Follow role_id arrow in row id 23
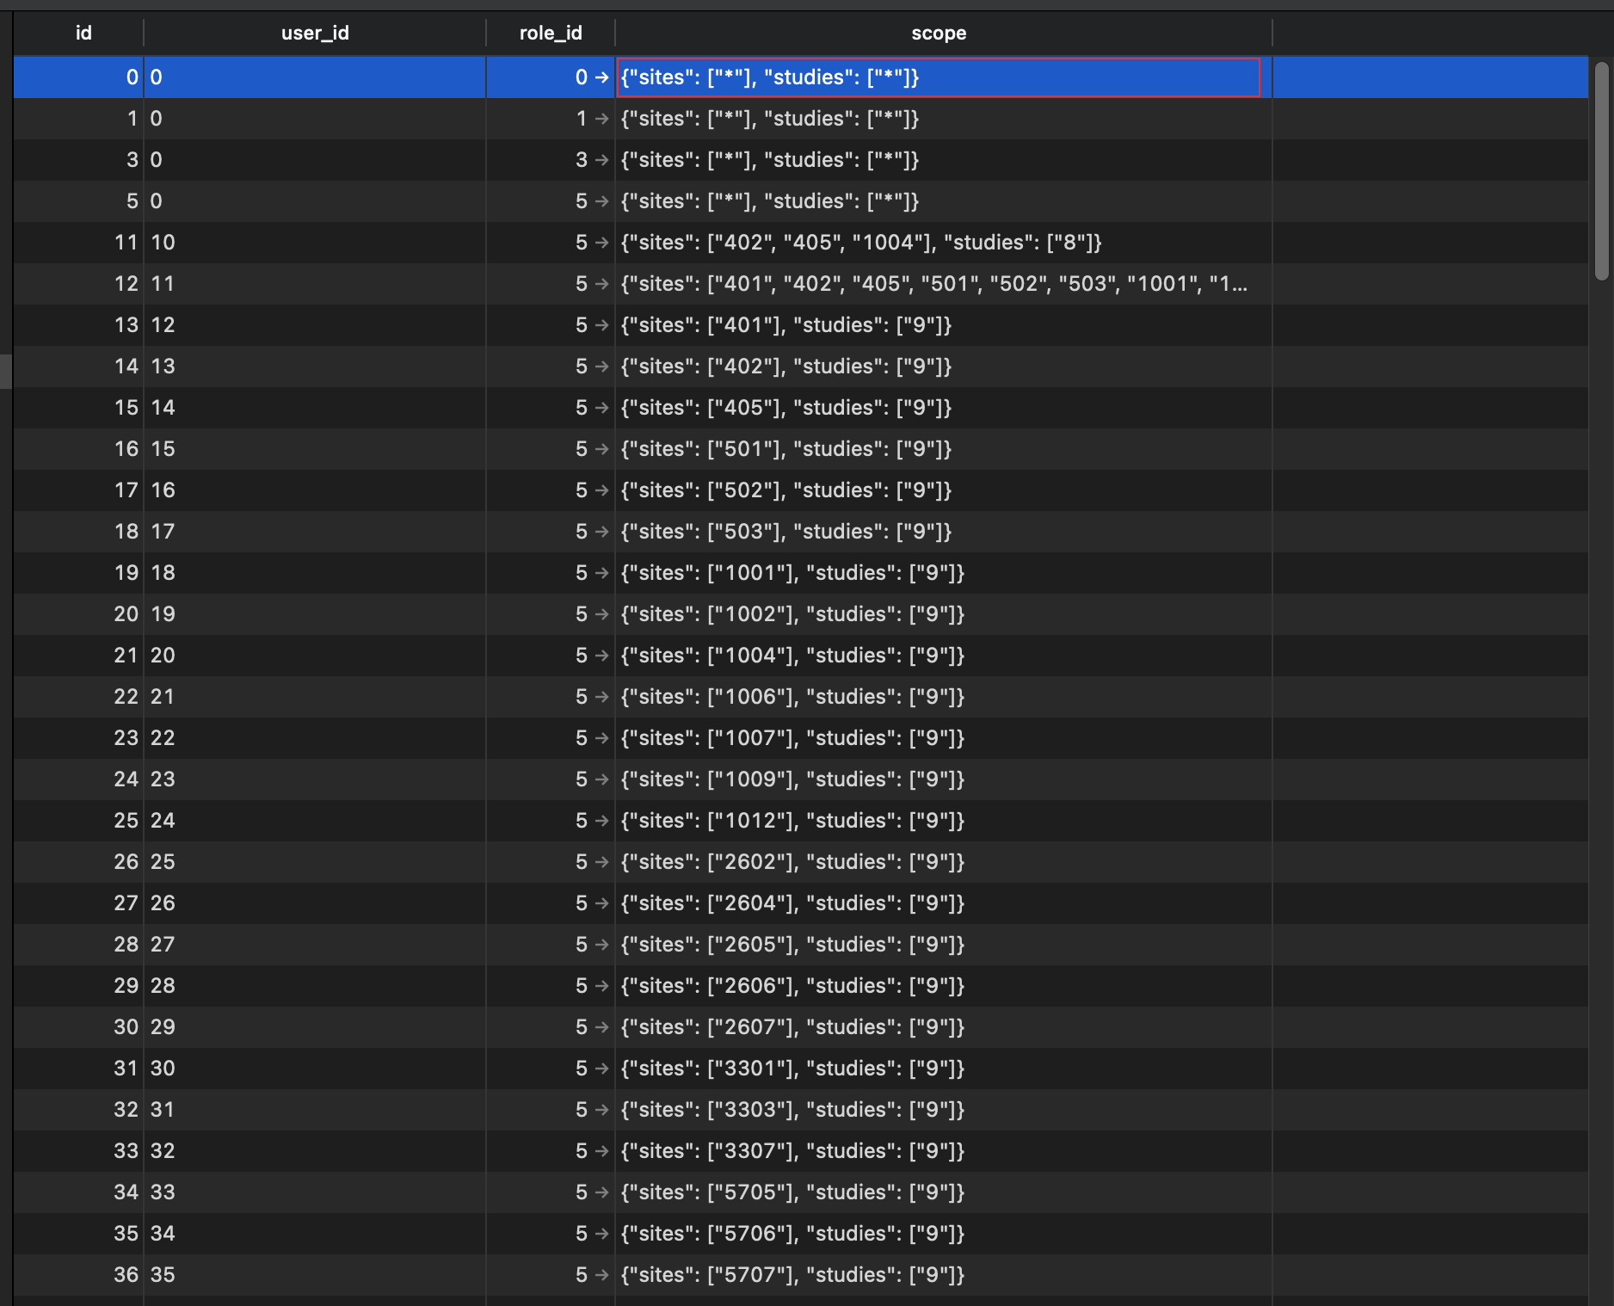Image resolution: width=1614 pixels, height=1306 pixels. 601,738
